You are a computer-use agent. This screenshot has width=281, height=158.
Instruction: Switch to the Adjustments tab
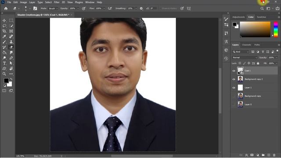pos(238,17)
